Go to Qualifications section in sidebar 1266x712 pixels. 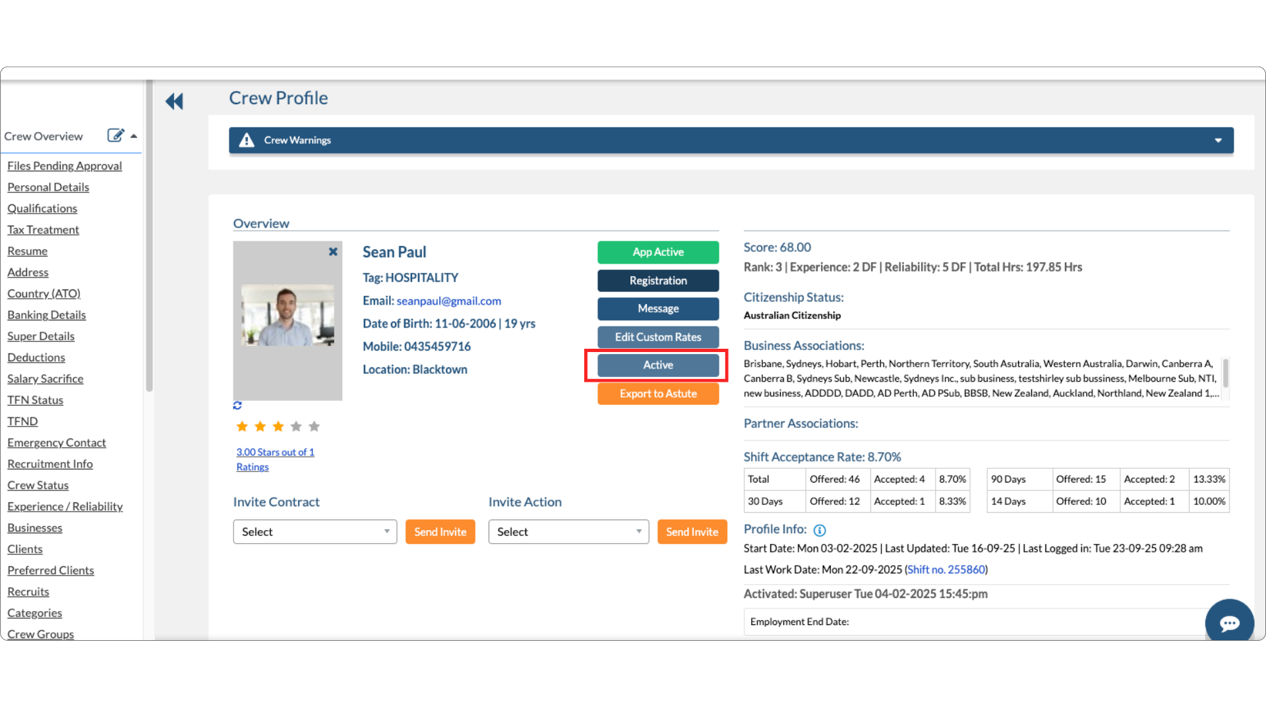coord(42,208)
